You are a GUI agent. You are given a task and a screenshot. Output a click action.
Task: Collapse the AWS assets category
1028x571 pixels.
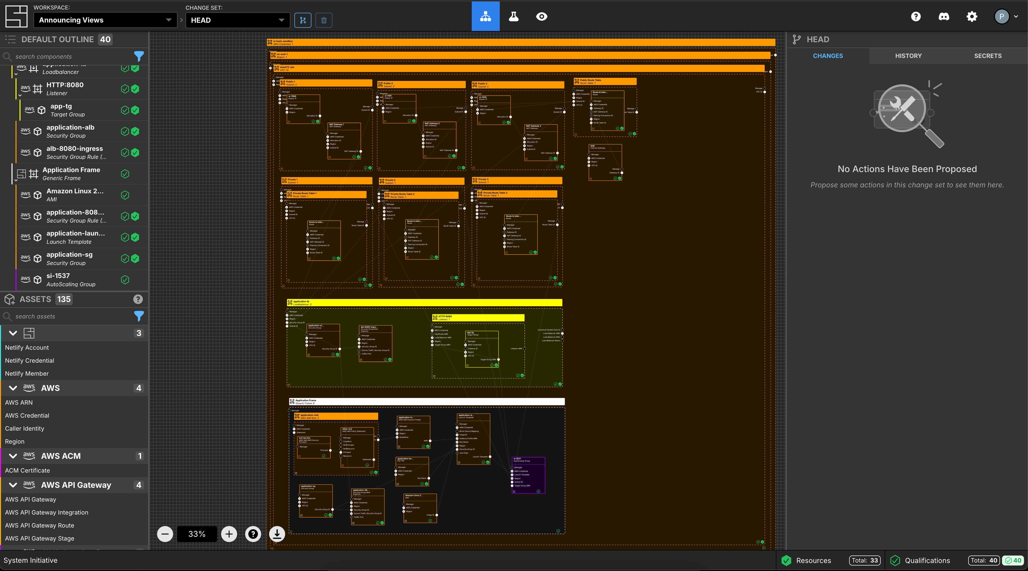click(x=13, y=388)
